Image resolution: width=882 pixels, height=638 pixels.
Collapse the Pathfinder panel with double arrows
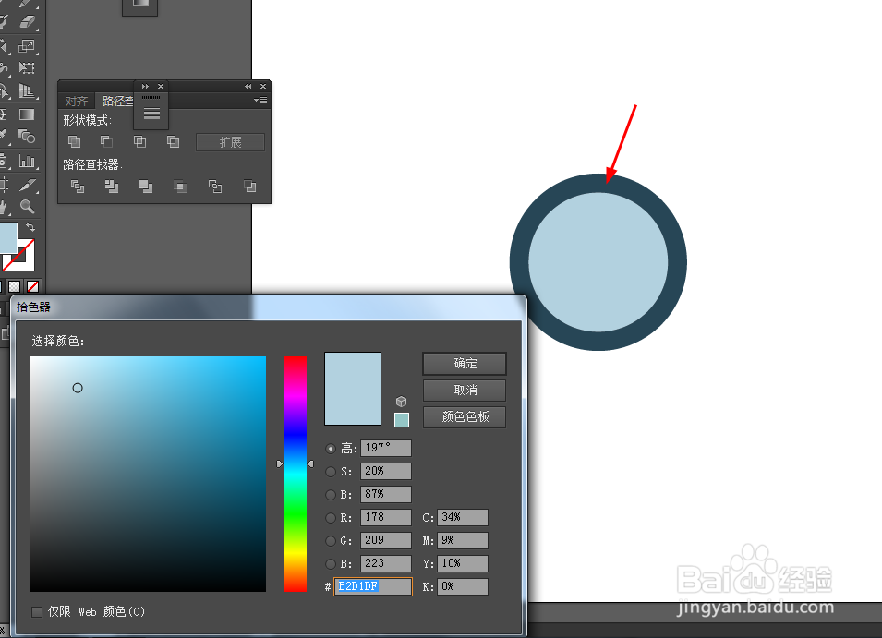pos(248,86)
